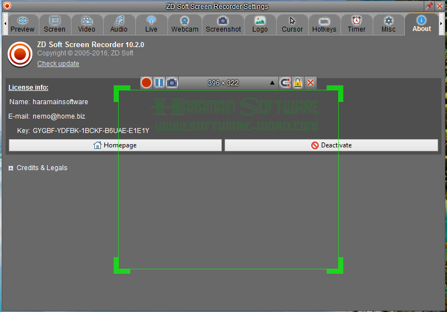Toggle the region lock padlock icon
The image size is (447, 312).
click(298, 83)
